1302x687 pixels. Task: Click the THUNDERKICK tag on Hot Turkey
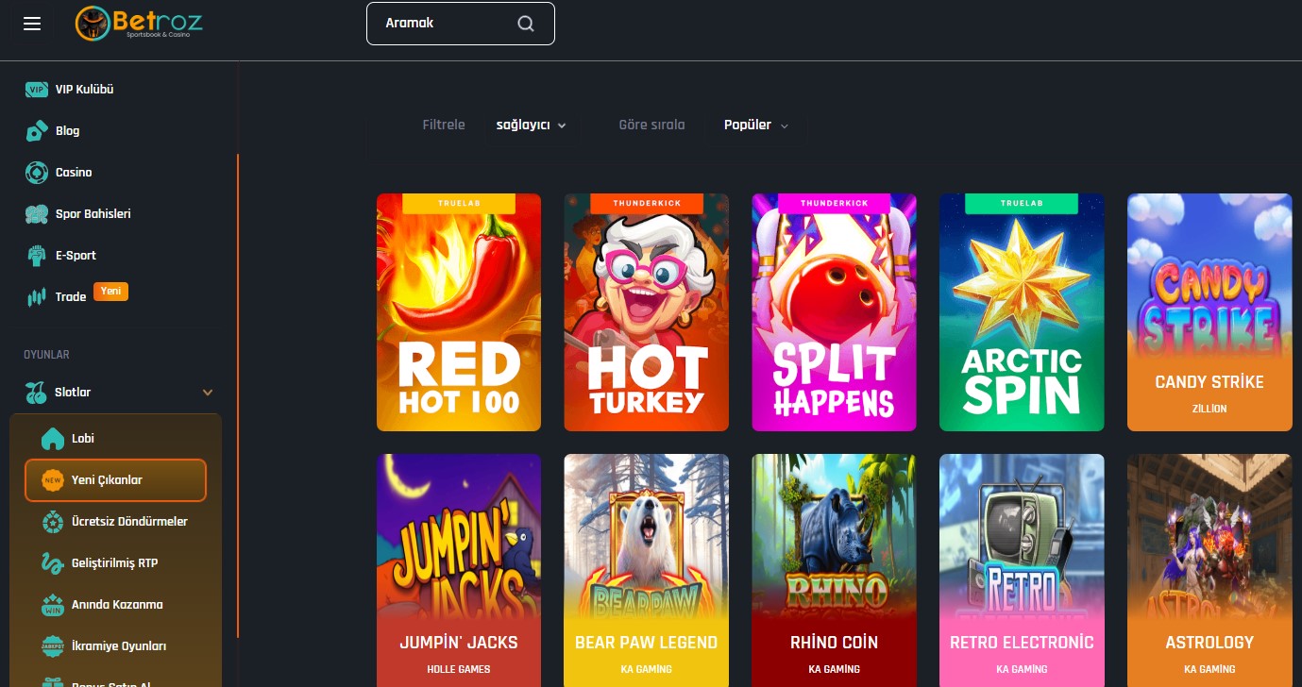click(x=647, y=204)
